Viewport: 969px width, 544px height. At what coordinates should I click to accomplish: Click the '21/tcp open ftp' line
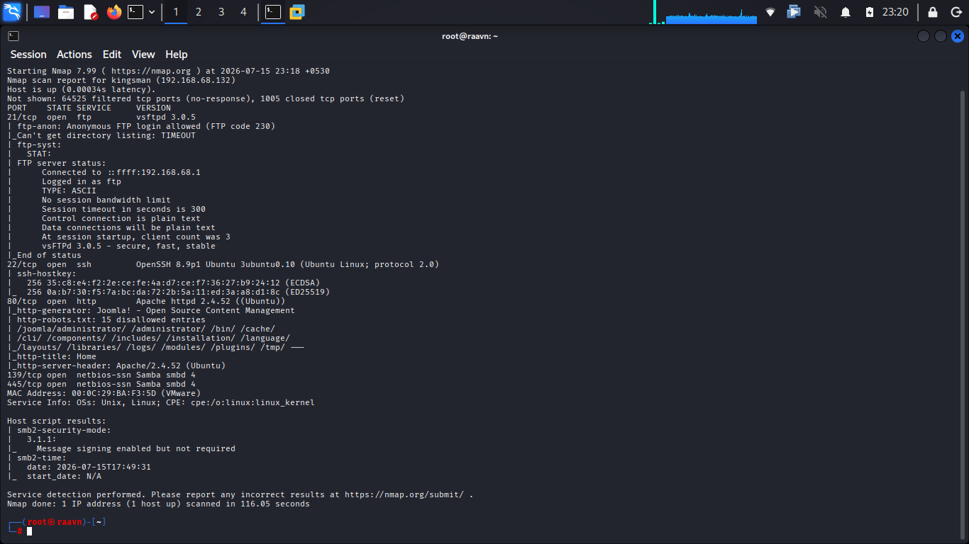click(x=101, y=117)
